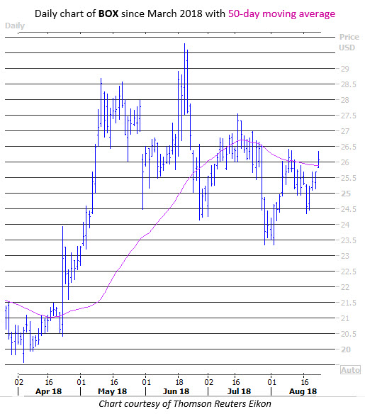Click the 25 price axis label

345,194
